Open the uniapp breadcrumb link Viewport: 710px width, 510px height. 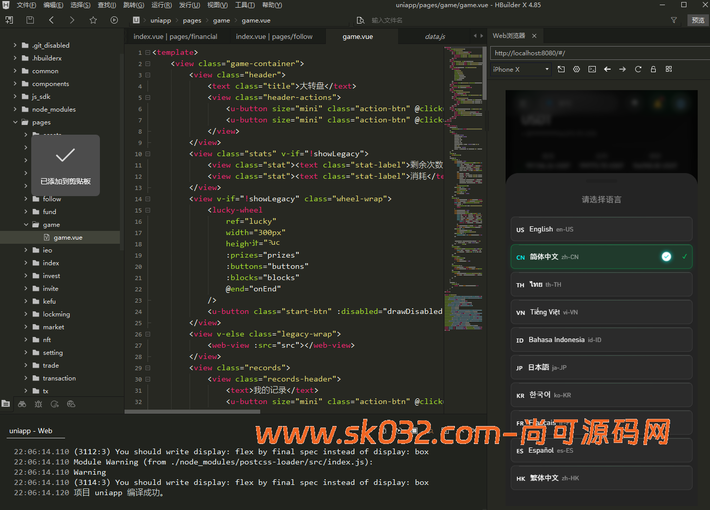[x=161, y=20]
